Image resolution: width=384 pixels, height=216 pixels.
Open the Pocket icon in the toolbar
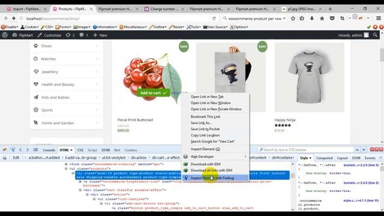point(332,19)
